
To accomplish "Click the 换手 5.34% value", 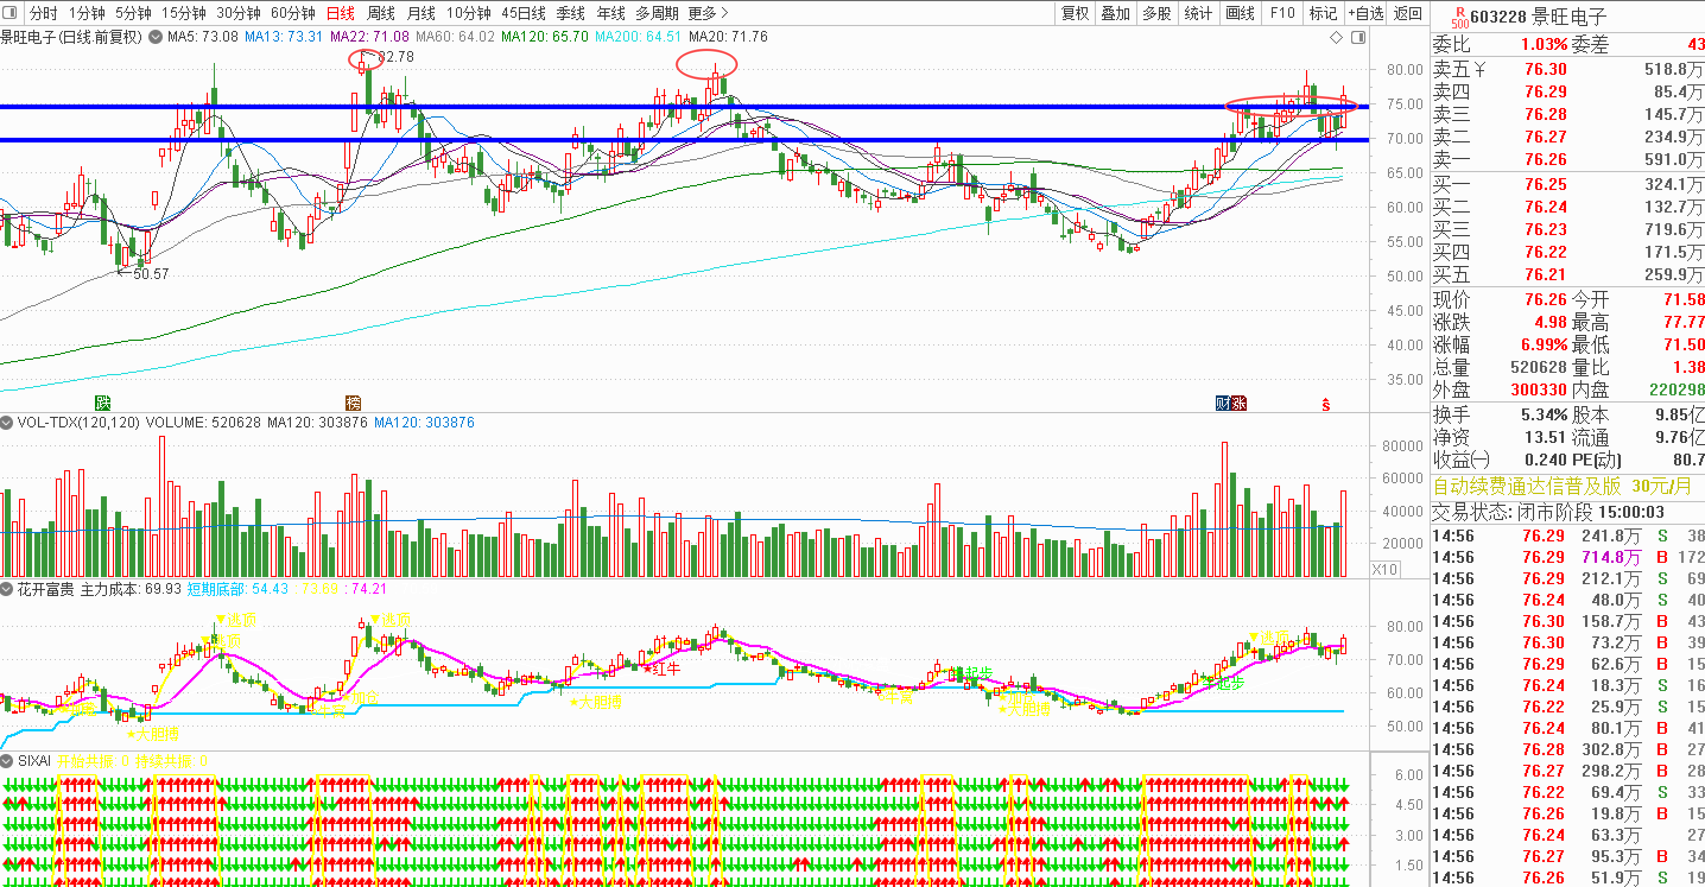I will (x=1544, y=415).
